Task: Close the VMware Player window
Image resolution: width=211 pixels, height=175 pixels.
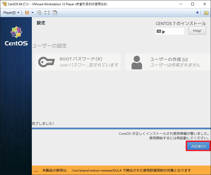Action: click(x=204, y=4)
